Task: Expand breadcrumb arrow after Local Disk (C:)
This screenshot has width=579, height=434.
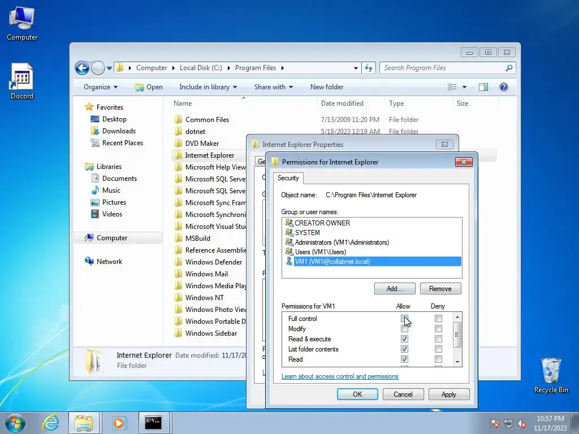Action: (x=228, y=68)
